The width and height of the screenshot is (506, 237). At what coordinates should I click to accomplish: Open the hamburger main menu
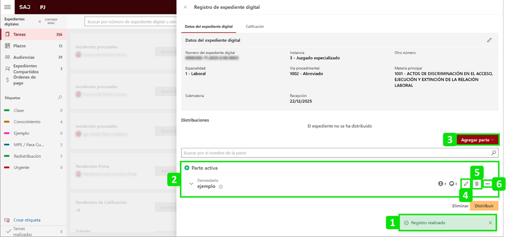click(7, 7)
